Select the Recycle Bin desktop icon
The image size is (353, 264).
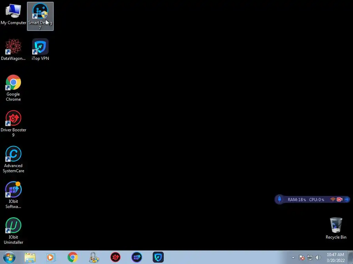click(336, 228)
